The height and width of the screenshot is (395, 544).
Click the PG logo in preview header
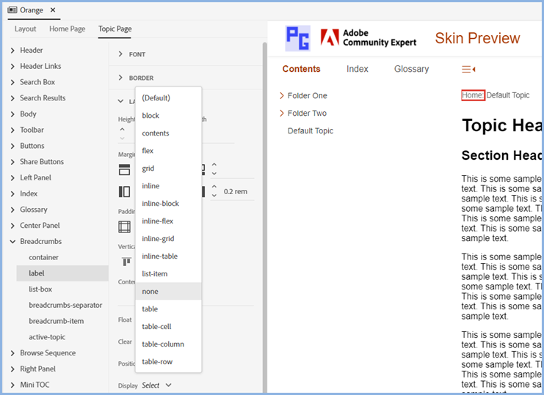pyautogui.click(x=297, y=38)
